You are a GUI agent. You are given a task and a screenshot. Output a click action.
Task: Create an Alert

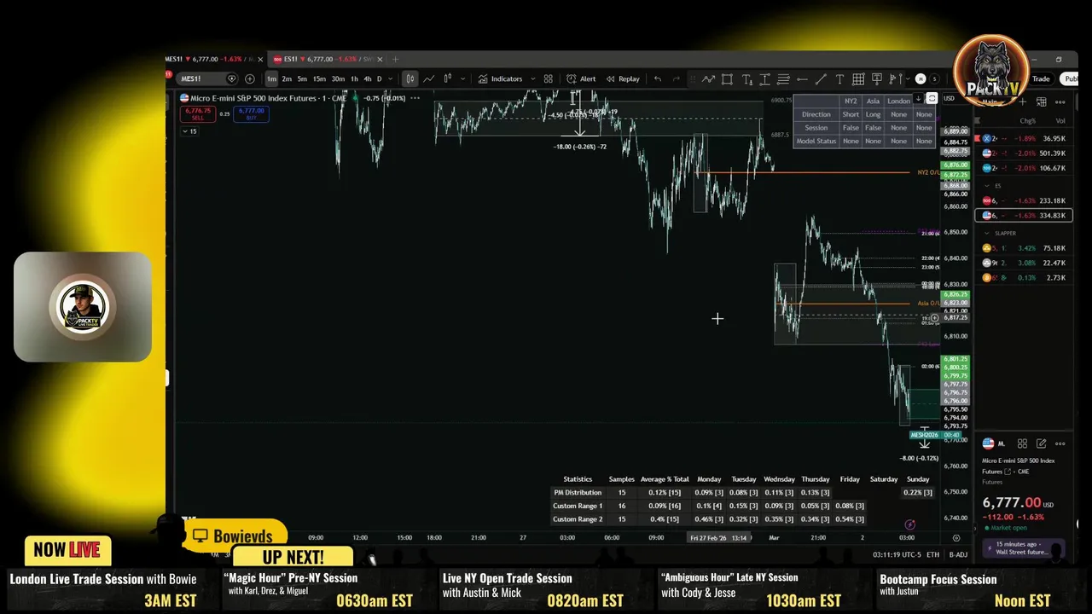[581, 78]
